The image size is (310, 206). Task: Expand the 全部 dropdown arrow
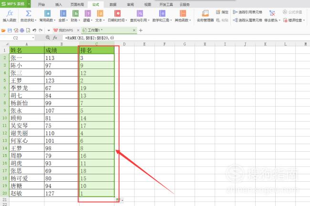[x=67, y=20]
